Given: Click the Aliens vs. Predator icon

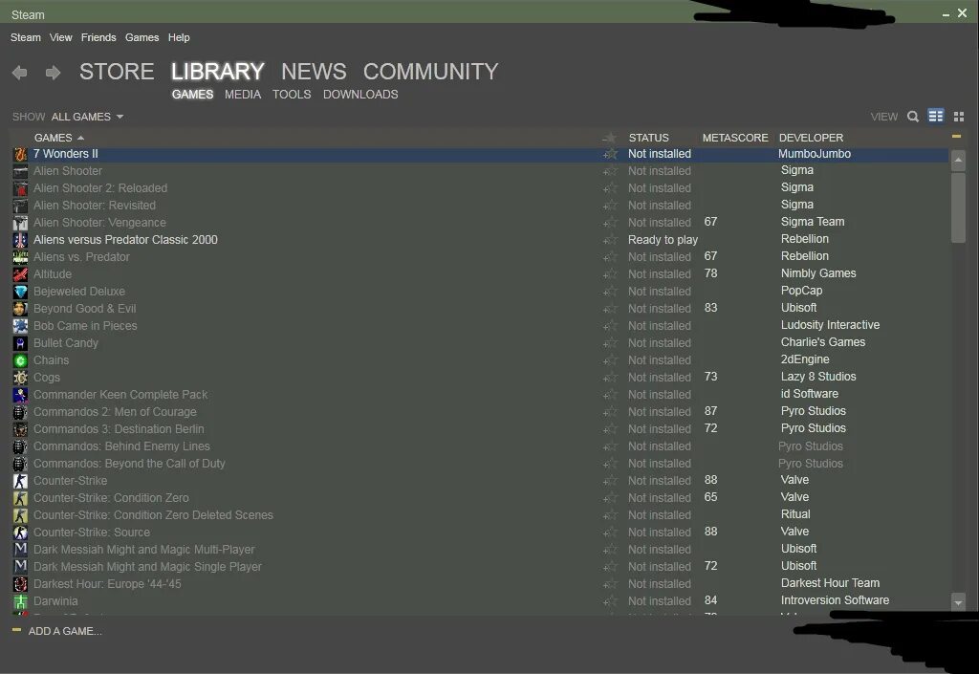Looking at the screenshot, I should [x=21, y=257].
